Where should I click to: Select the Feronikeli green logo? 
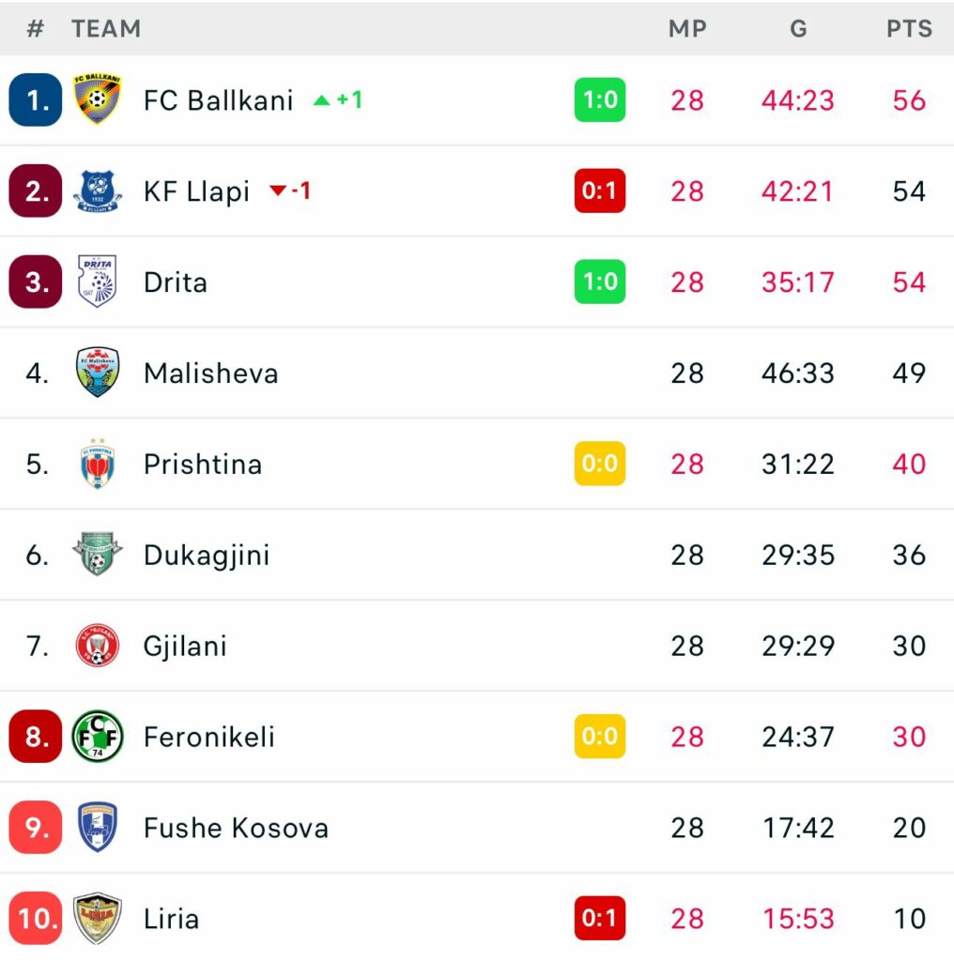pyautogui.click(x=98, y=737)
